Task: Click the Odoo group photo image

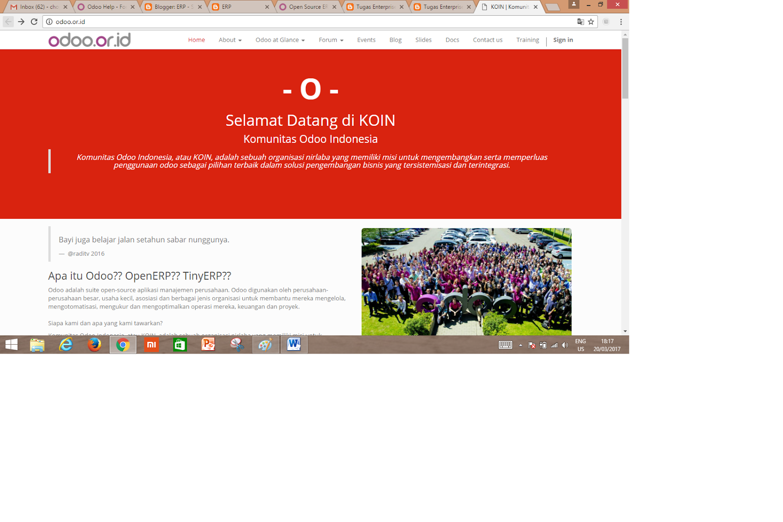Action: tap(466, 282)
